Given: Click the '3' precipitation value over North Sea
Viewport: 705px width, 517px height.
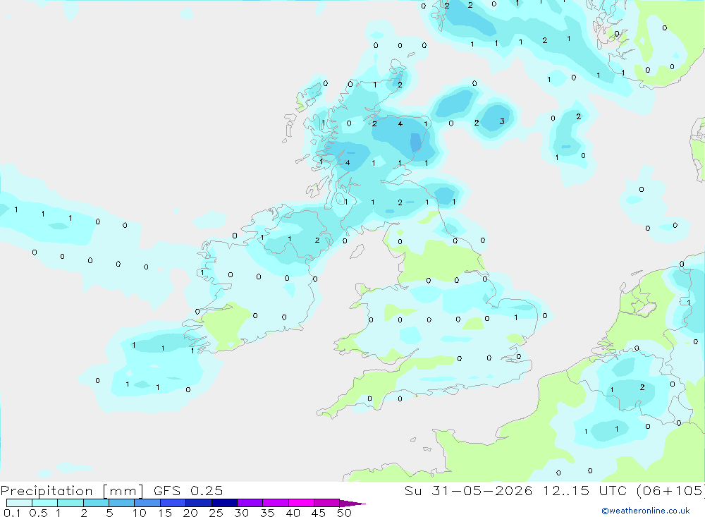Looking at the screenshot, I should (x=502, y=121).
